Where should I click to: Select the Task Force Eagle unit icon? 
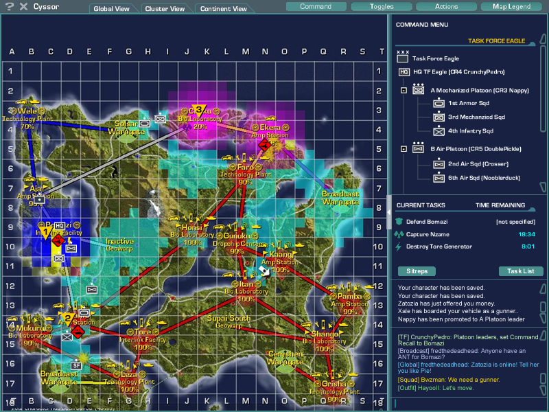pyautogui.click(x=402, y=58)
